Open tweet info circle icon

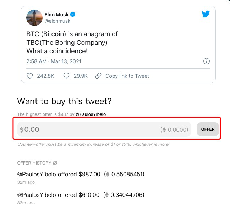206,61
